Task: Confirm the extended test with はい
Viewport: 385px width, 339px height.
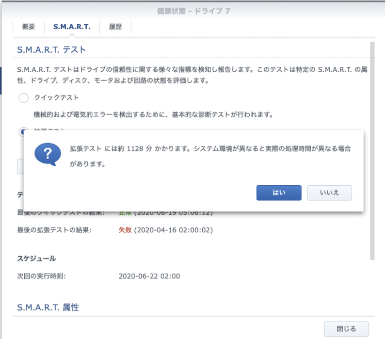Action: (279, 193)
